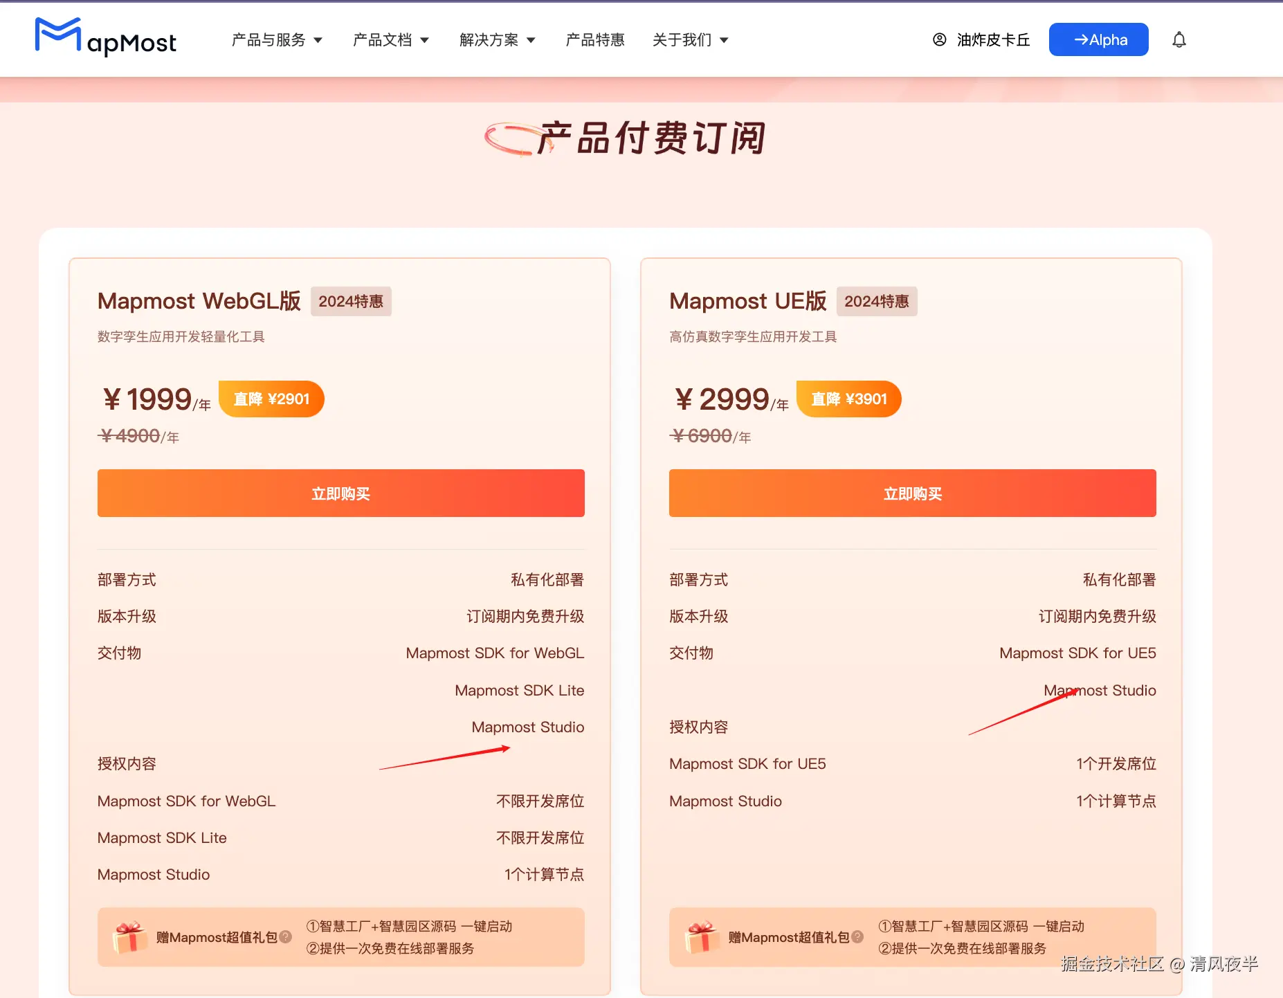Screen dimensions: 1283x998
Task: Click the Mapmost UE版 title
Action: pyautogui.click(x=748, y=301)
